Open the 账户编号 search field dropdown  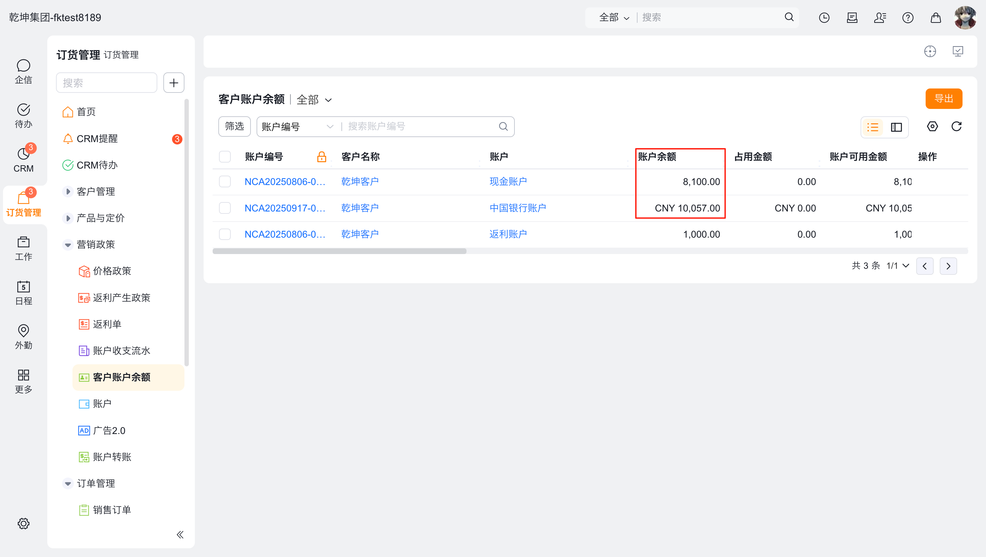[297, 127]
